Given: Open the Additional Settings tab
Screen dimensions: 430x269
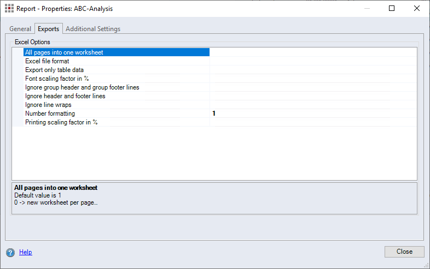Looking at the screenshot, I should coord(93,29).
